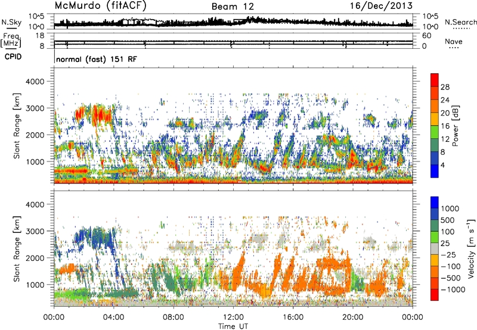Select the "Power [dB]" colorbar title
Viewport: 477px width, 330px height.
(455, 126)
